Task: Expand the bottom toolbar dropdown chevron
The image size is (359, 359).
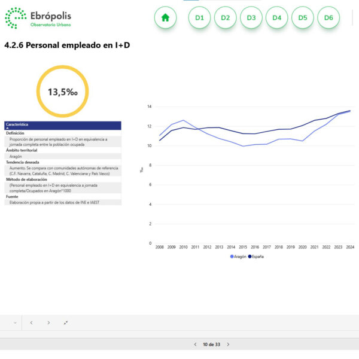Action: coord(15,323)
